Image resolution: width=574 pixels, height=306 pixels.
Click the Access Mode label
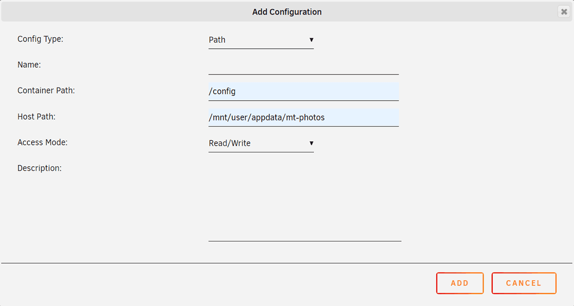tap(42, 142)
